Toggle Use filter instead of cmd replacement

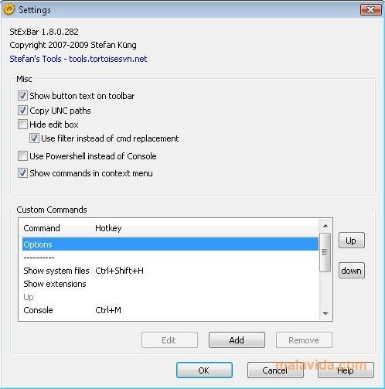34,138
